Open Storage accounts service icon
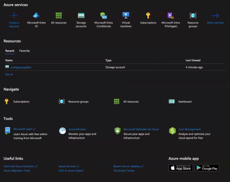The image size is (230, 182). [81, 16]
